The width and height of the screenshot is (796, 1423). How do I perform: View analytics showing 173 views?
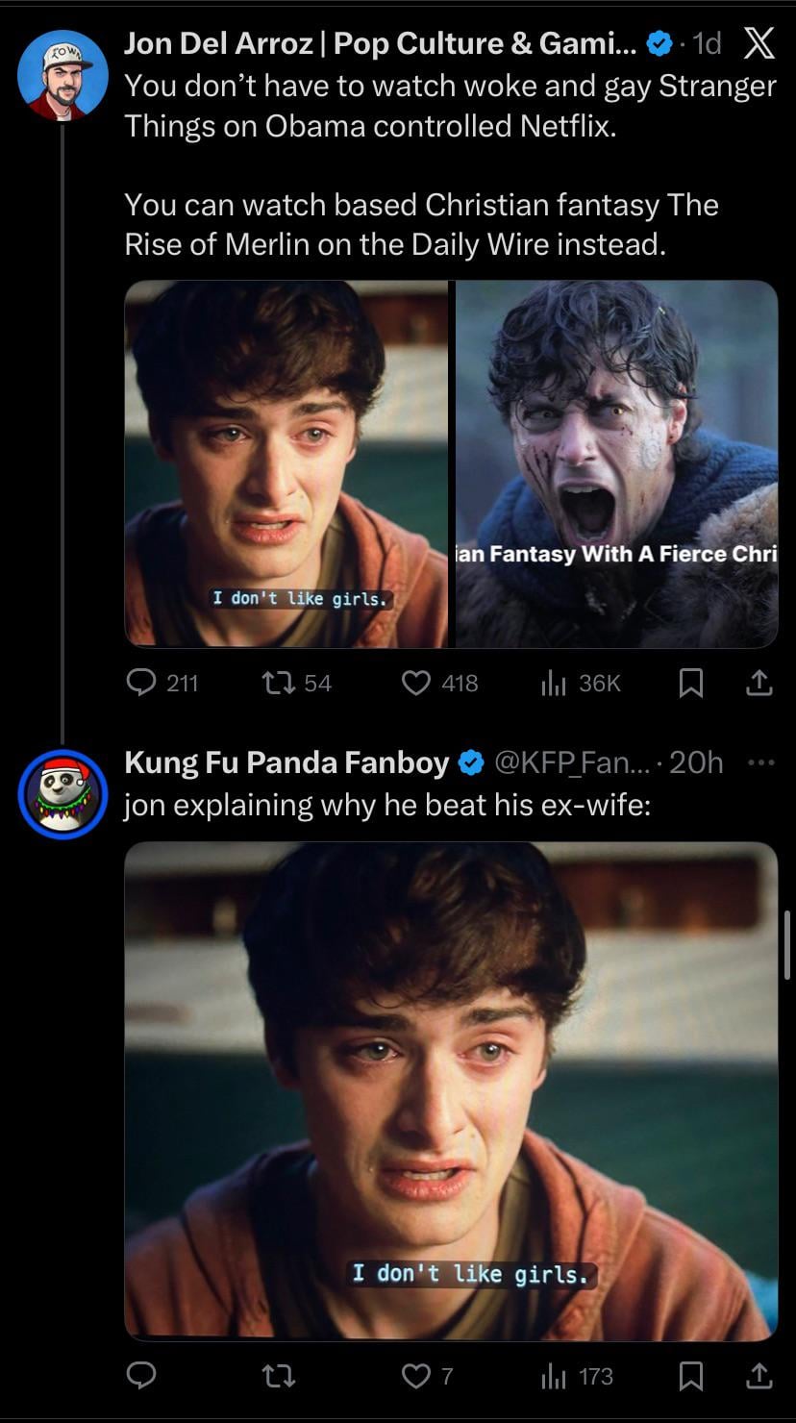click(x=553, y=1377)
